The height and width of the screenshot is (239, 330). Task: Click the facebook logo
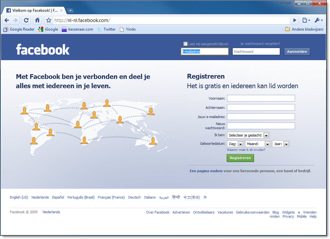[43, 50]
